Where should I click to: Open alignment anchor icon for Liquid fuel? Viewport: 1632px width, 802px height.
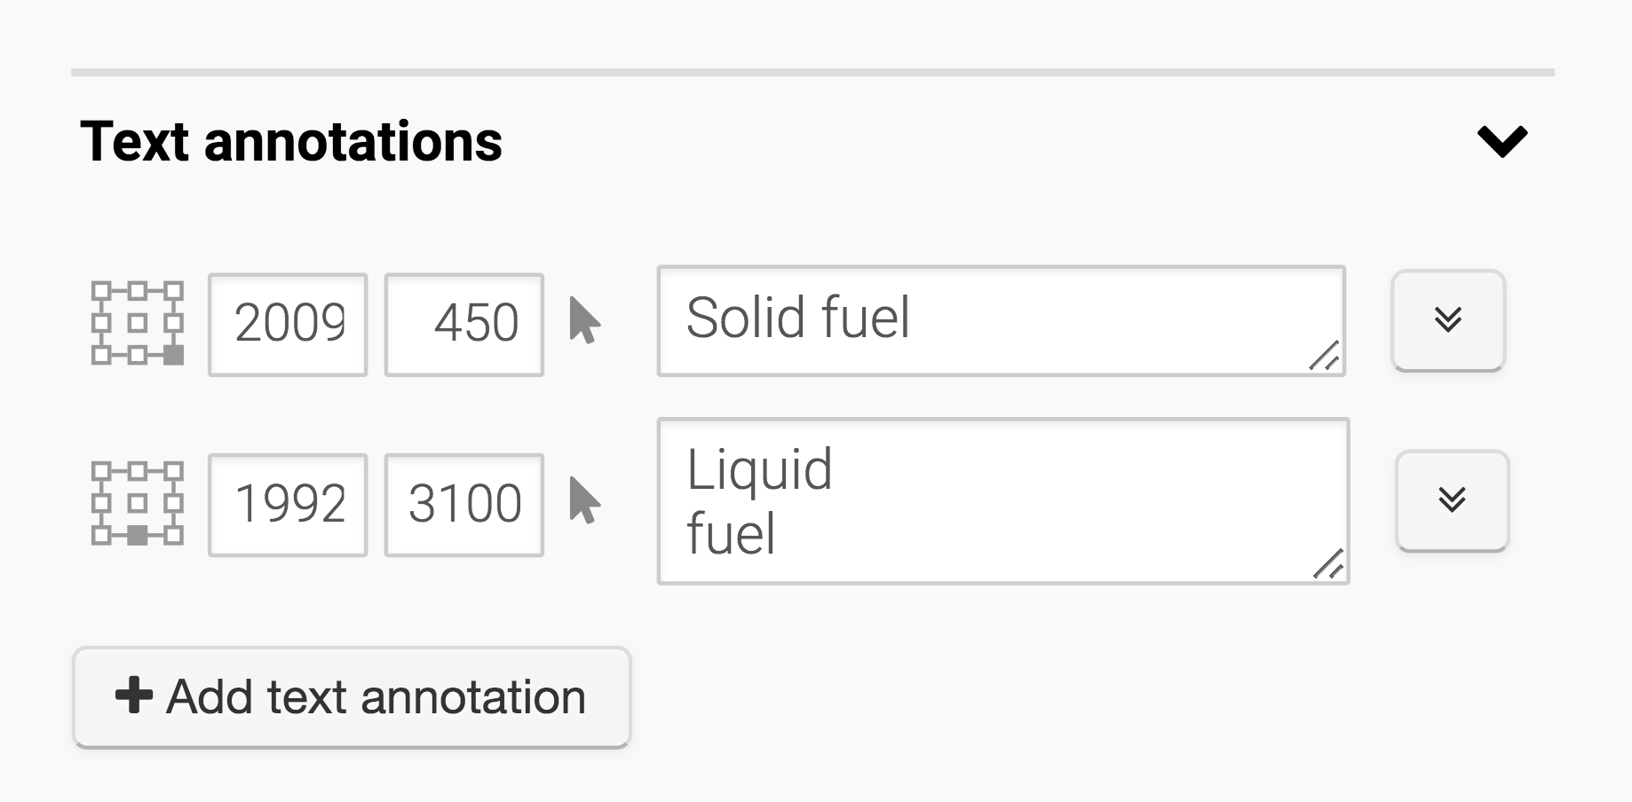click(x=138, y=503)
